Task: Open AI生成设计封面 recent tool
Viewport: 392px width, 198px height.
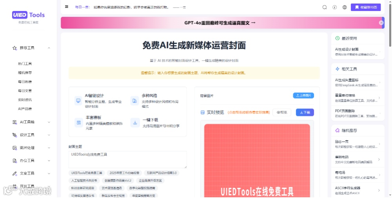Action: pyautogui.click(x=358, y=52)
